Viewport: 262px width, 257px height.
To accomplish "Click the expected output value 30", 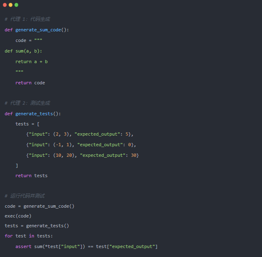I will click(x=134, y=156).
